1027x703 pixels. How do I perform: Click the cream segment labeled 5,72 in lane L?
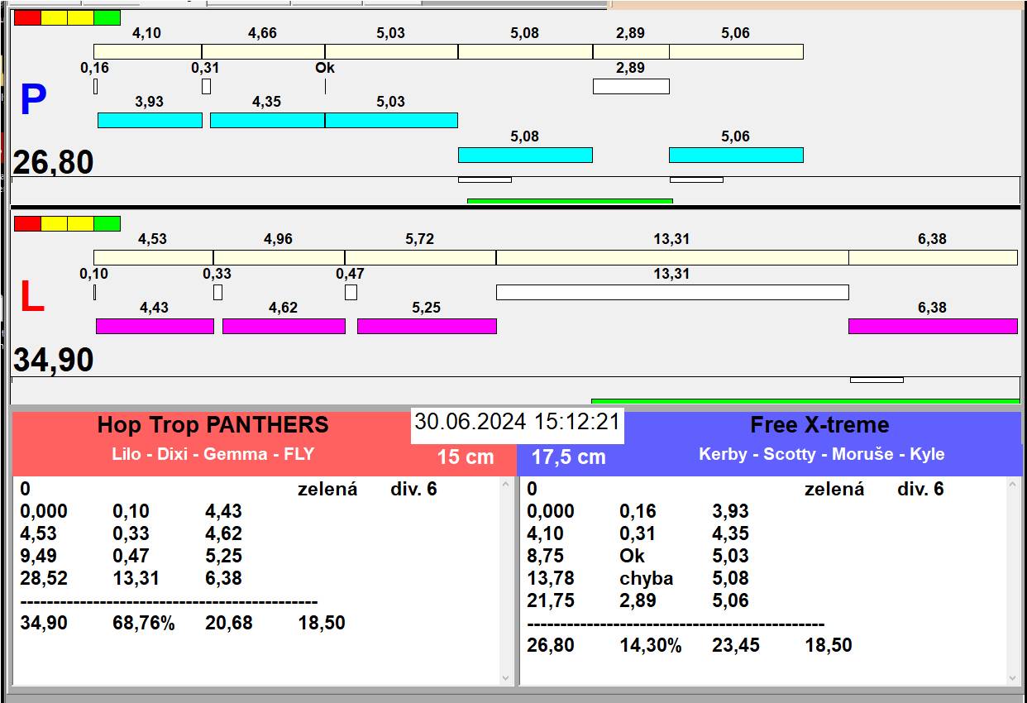click(420, 257)
